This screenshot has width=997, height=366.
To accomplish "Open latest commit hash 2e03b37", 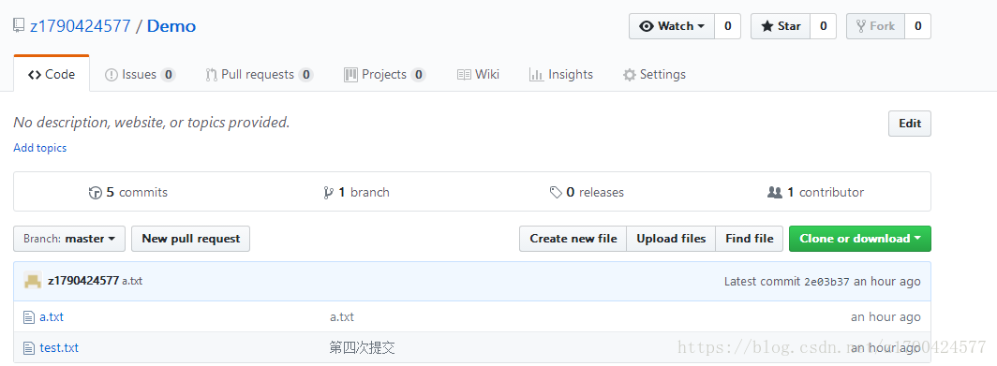I will [x=826, y=282].
